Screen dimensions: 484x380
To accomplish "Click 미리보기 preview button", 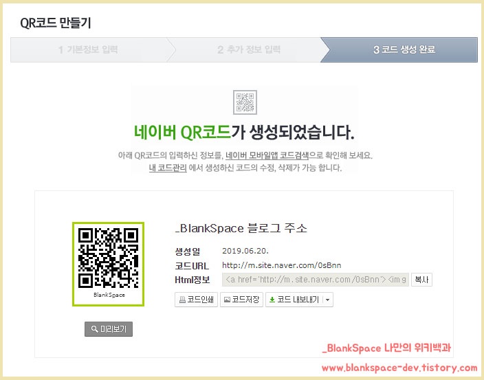I will coord(109,329).
